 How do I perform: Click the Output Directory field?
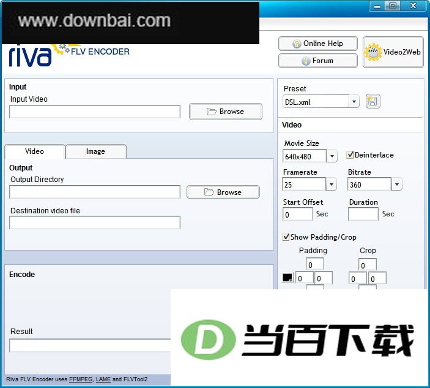coord(95,192)
